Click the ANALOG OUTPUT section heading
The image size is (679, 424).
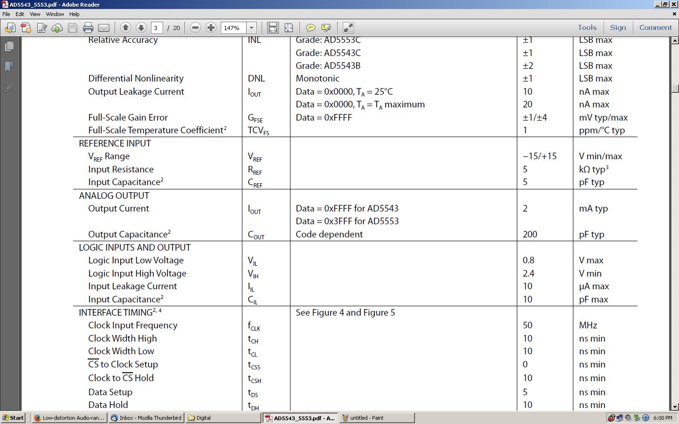(x=114, y=196)
